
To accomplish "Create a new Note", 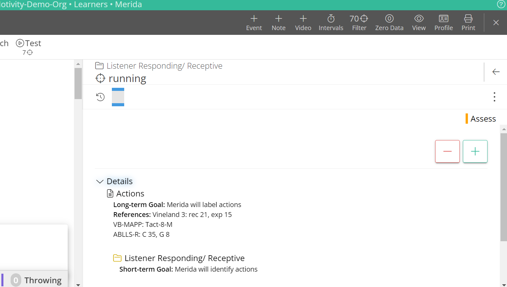I will click(x=278, y=22).
